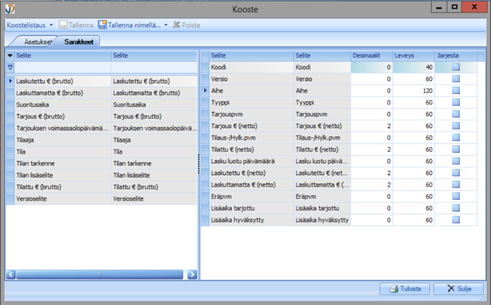Click the Poista delete X icon
Image resolution: width=491 pixels, height=305 pixels.
pyautogui.click(x=176, y=25)
